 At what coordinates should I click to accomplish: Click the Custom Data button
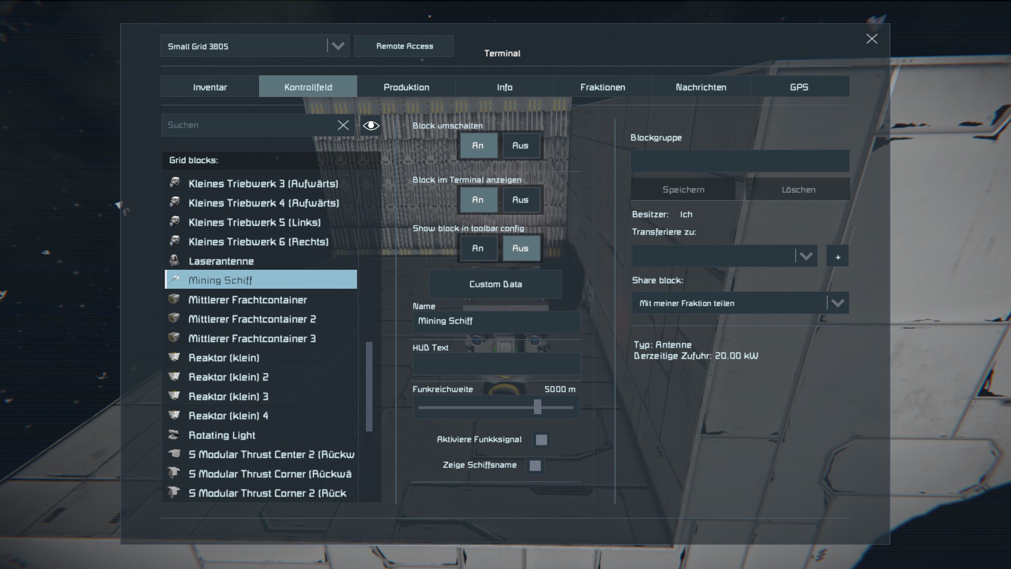point(495,284)
